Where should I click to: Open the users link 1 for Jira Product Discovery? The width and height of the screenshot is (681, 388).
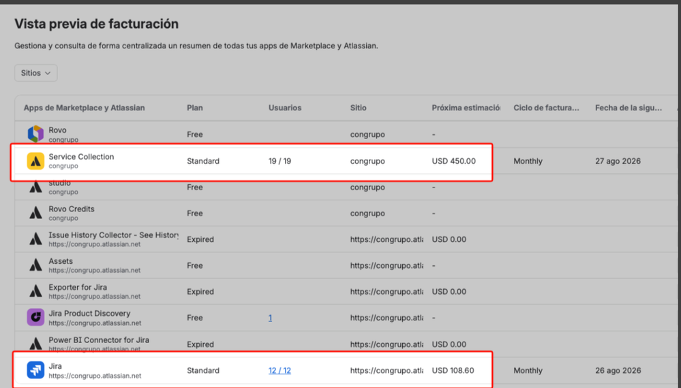(270, 318)
